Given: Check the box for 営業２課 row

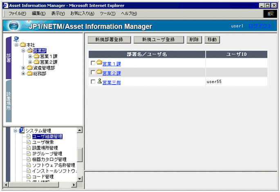Looking at the screenshot, I should tap(93, 72).
